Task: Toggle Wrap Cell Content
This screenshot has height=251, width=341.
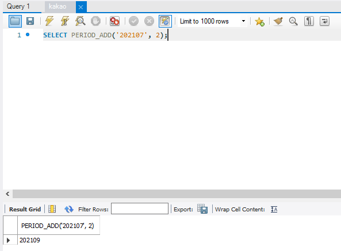Action: point(274,209)
